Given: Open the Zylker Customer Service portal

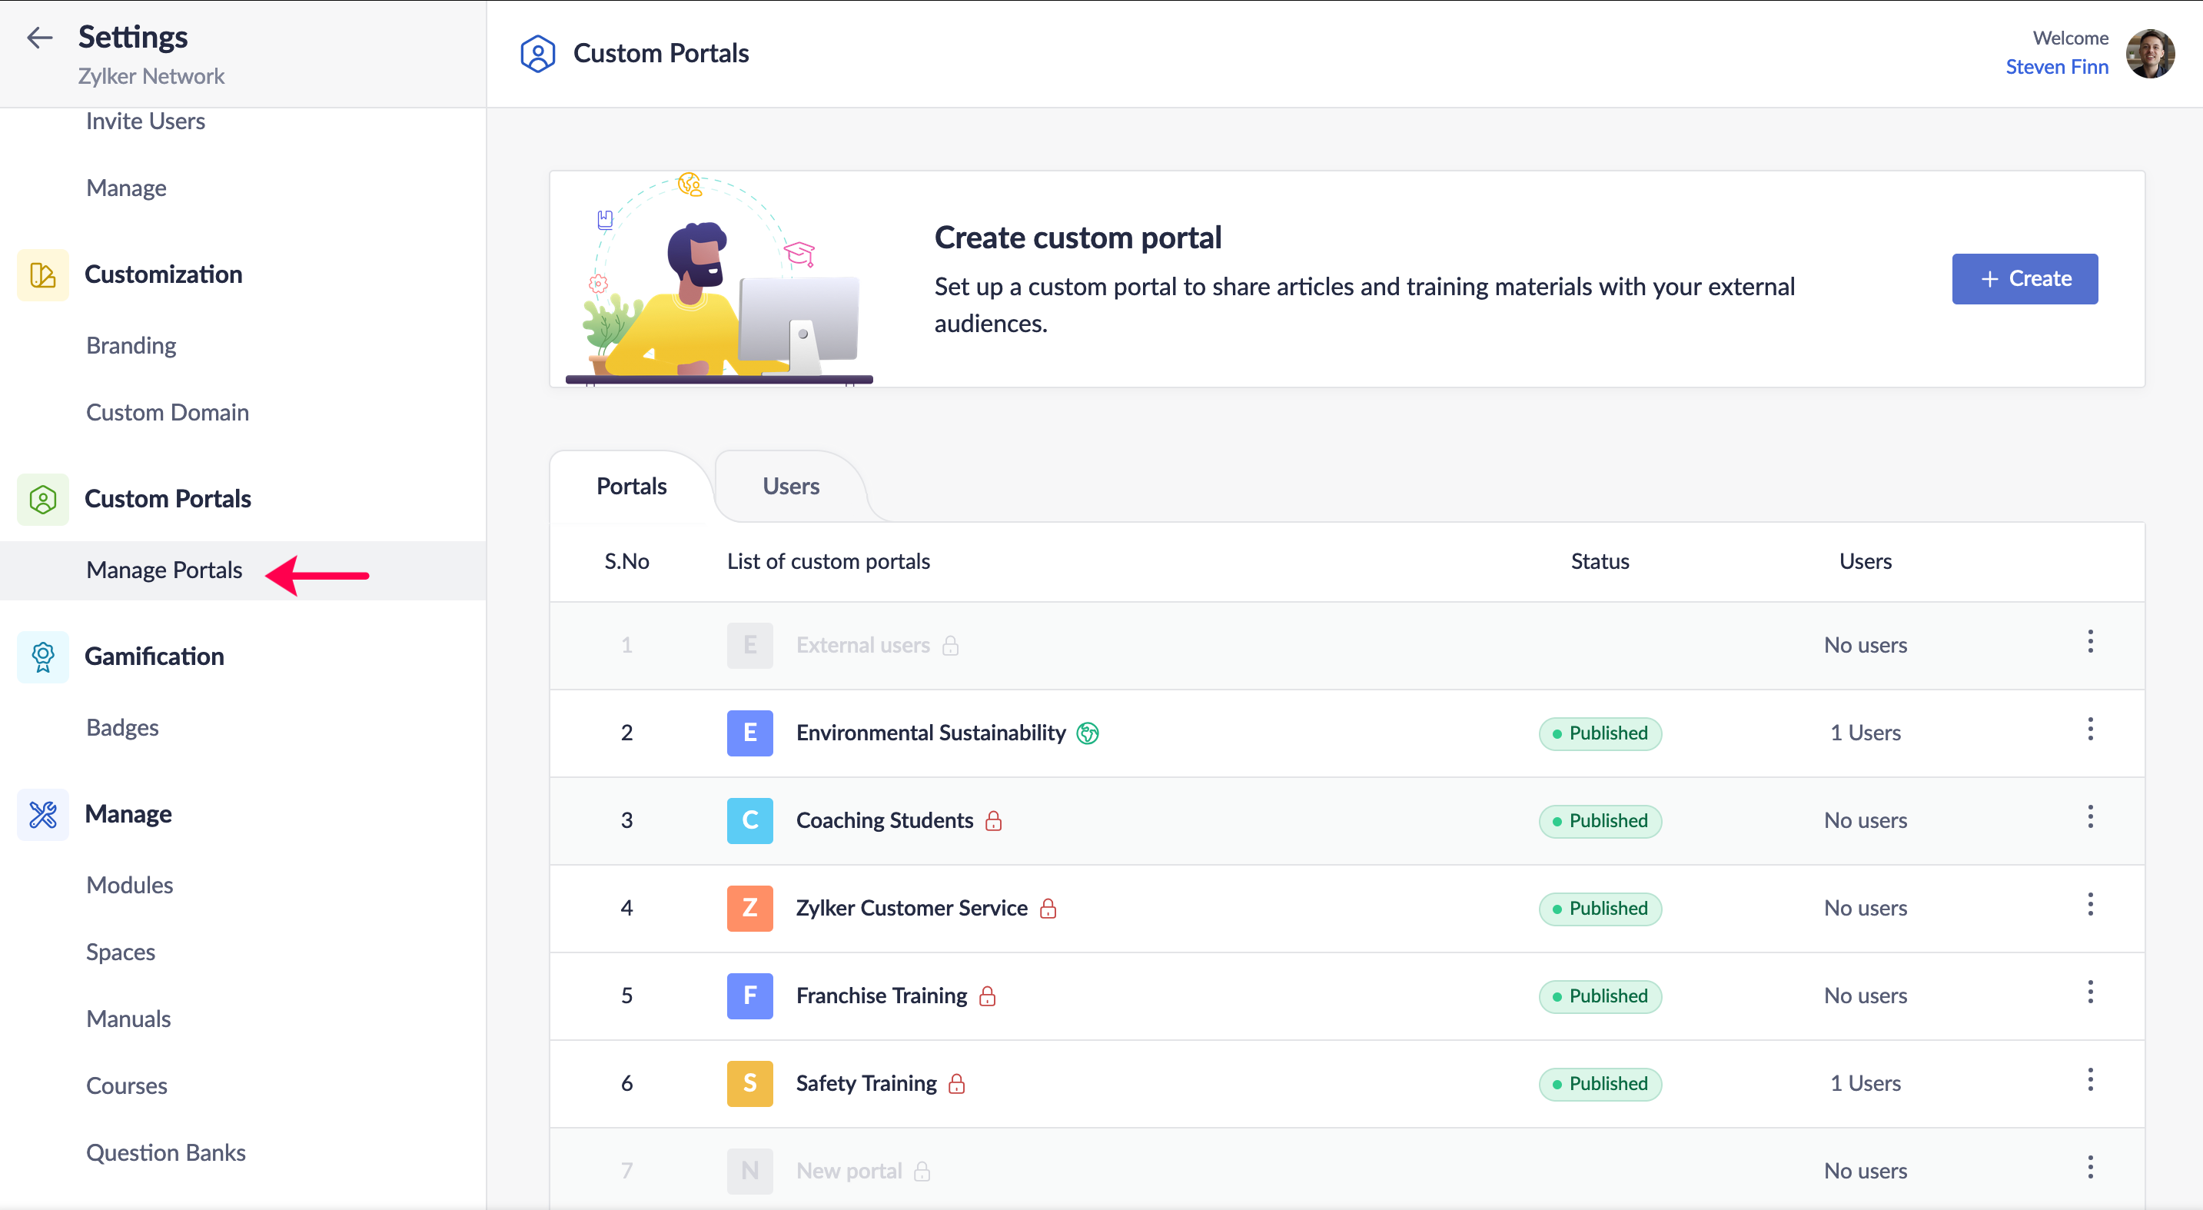Looking at the screenshot, I should (912, 908).
